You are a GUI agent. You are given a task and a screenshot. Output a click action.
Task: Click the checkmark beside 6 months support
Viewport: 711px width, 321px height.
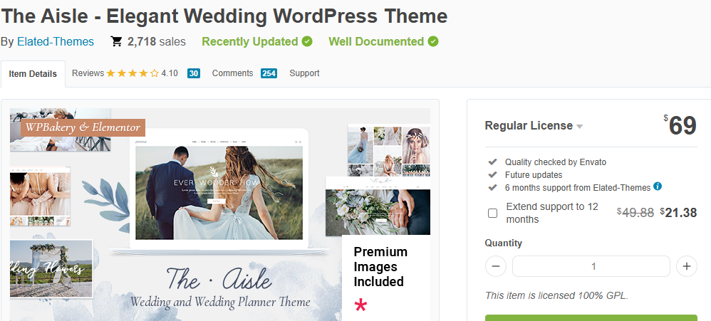[492, 187]
